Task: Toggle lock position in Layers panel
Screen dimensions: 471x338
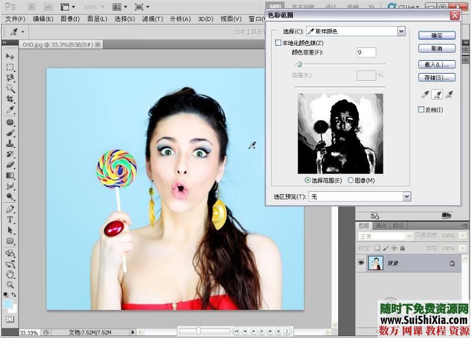Action: pos(394,248)
